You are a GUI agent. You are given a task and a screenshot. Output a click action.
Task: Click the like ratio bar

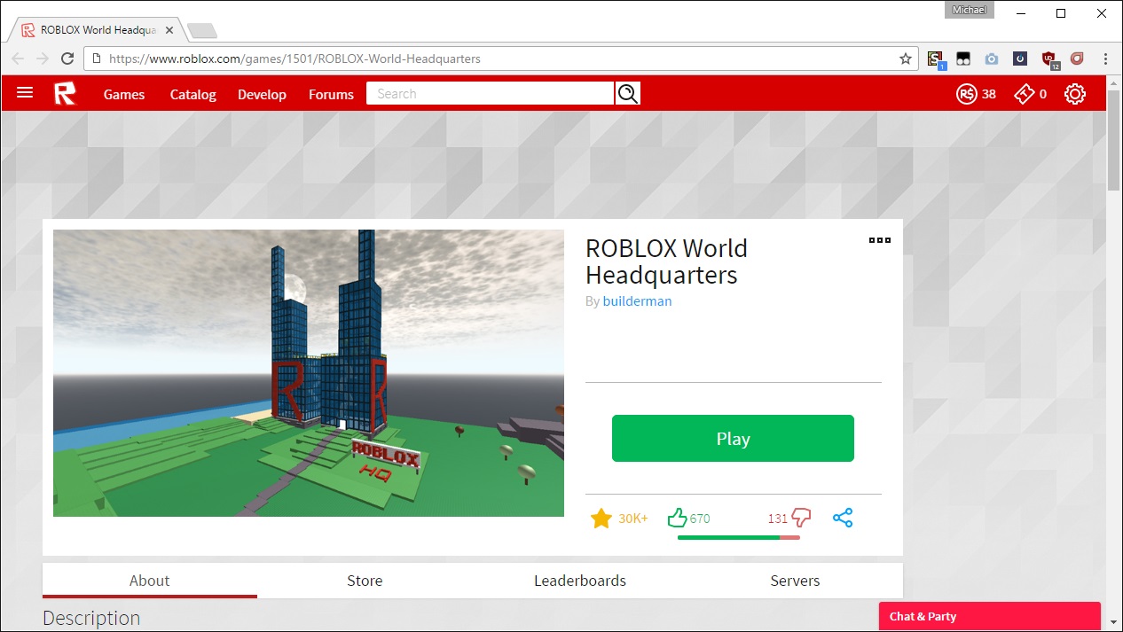tap(738, 536)
